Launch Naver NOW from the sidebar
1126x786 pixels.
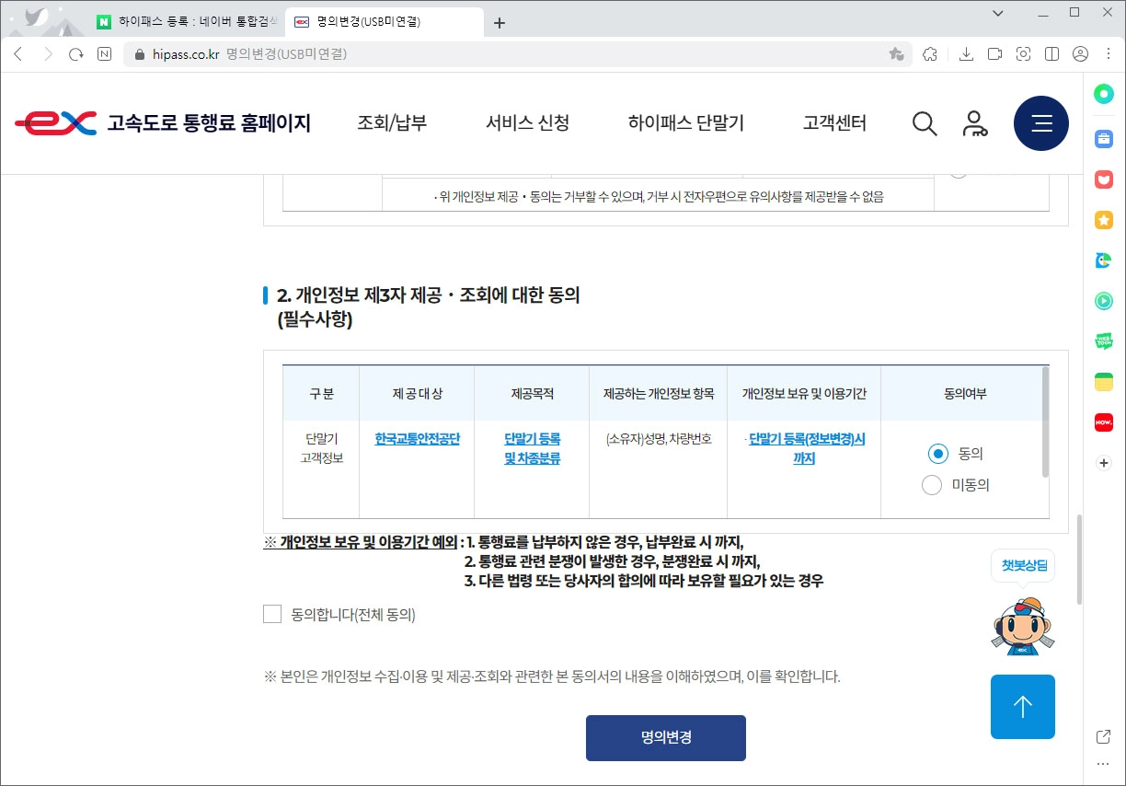tap(1103, 422)
